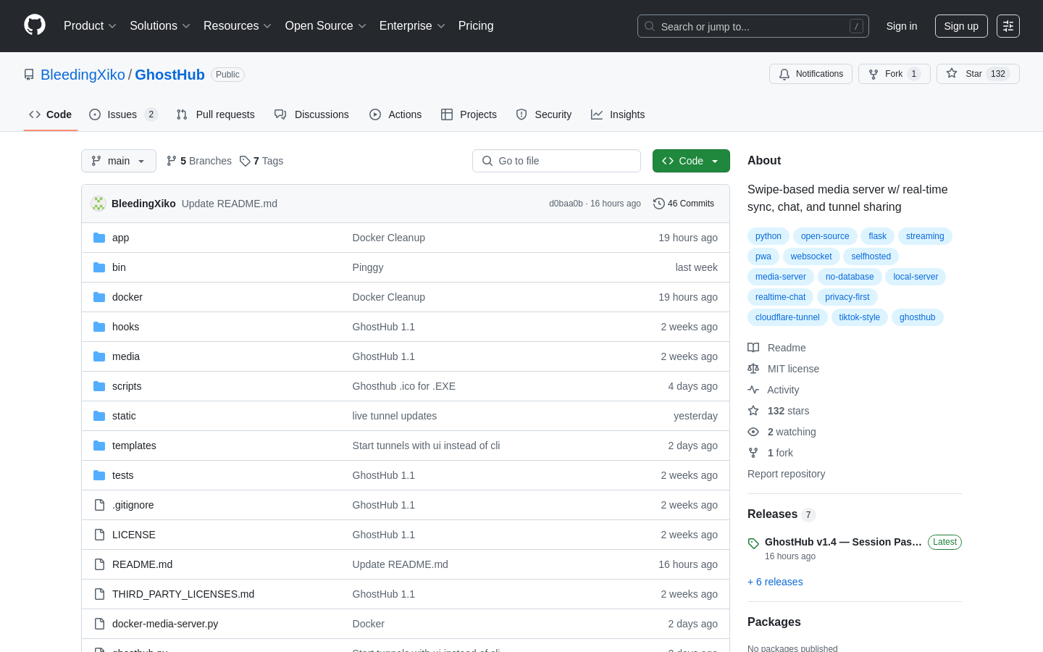Screen dimensions: 1043x652
Task: Open the scripts folder icon
Action: tap(99, 386)
